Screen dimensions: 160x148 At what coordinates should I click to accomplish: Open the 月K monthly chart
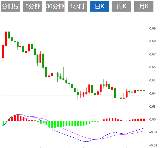point(144,6)
